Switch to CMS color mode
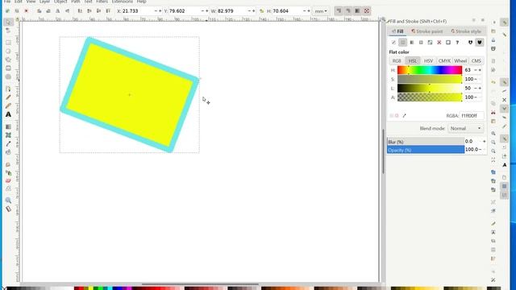This screenshot has height=290, width=516. [x=476, y=61]
